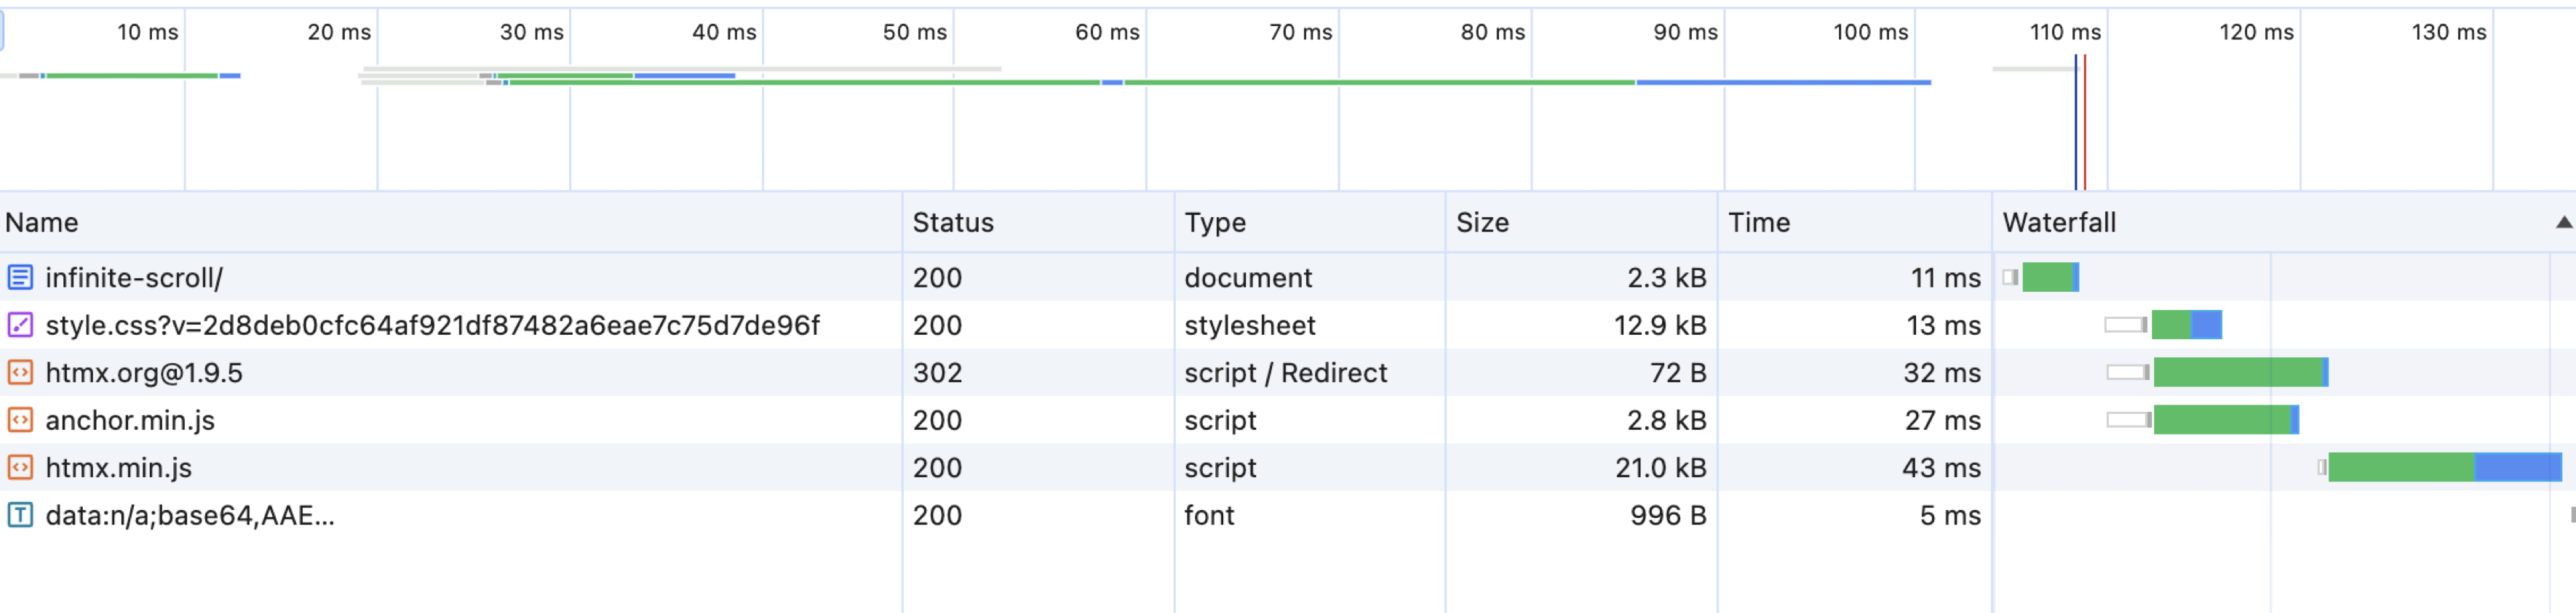Viewport: 2576px width, 613px height.
Task: Sort requests by the Status column
Action: [x=1038, y=223]
